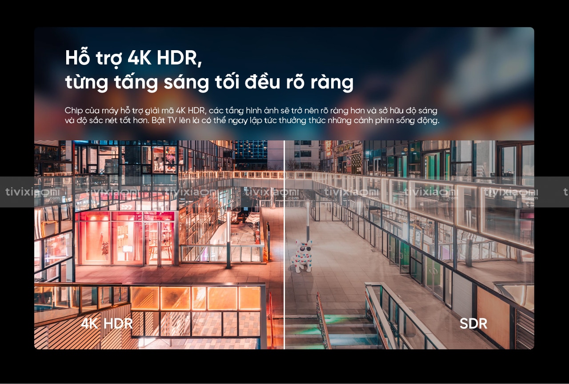Screen dimensions: 569x384
Task: Click the light-strip balcony railing on SDR side
Action: 427,200
